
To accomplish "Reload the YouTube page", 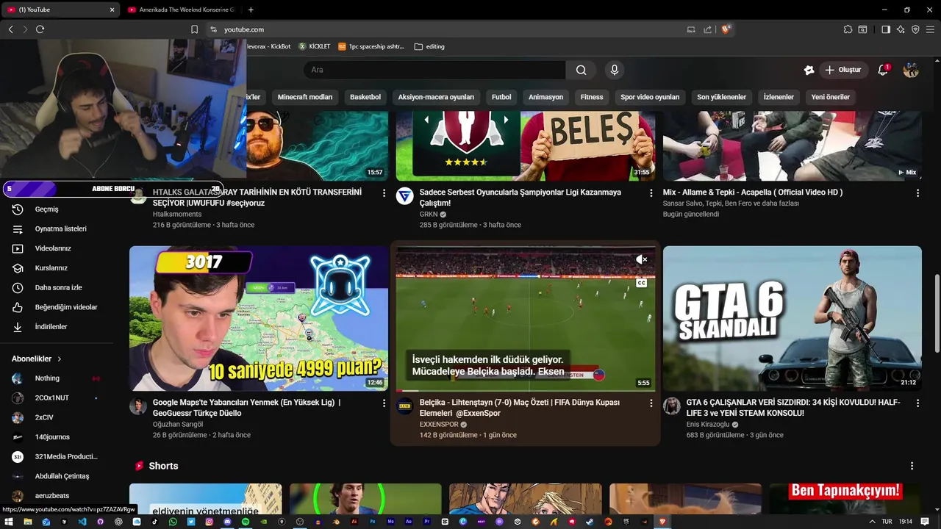I will pyautogui.click(x=40, y=29).
